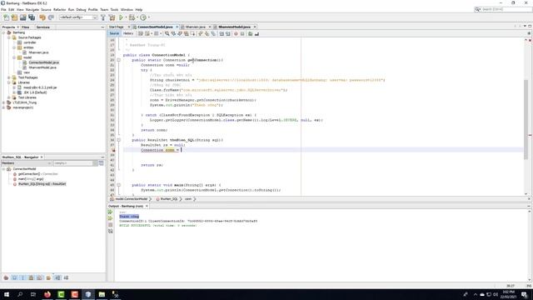Click the Open Project toolbar icon
The height and width of the screenshot is (300, 533).
pyautogui.click(x=22, y=17)
